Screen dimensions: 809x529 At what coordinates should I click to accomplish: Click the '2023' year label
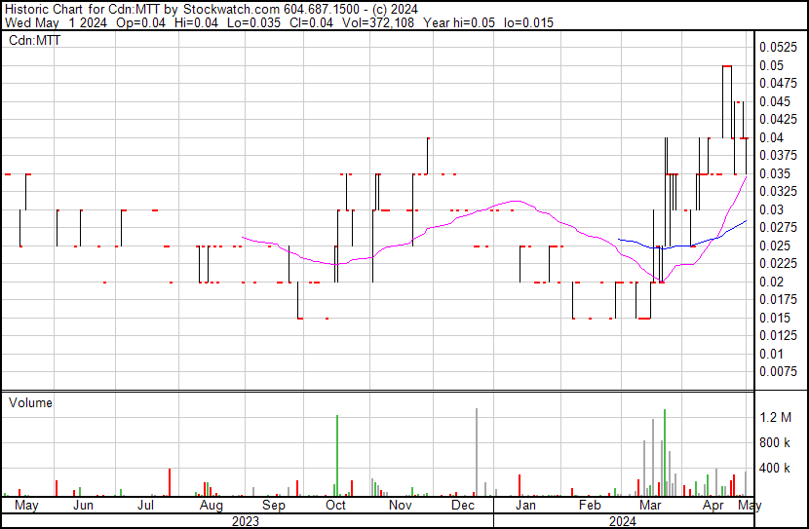[246, 522]
